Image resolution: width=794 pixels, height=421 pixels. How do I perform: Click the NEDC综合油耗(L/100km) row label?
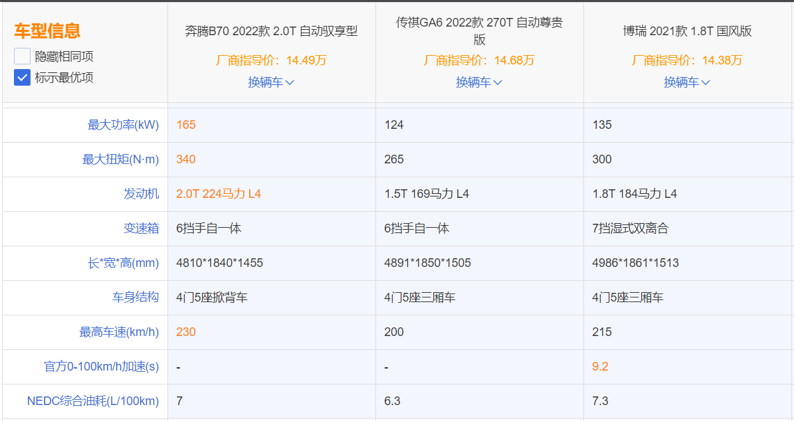pyautogui.click(x=92, y=401)
